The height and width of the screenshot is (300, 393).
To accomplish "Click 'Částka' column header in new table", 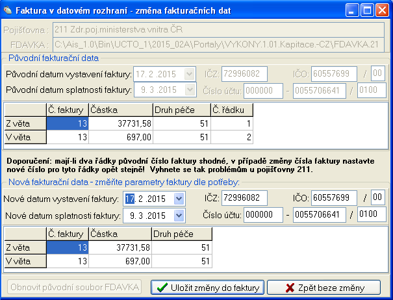I will (120, 234).
